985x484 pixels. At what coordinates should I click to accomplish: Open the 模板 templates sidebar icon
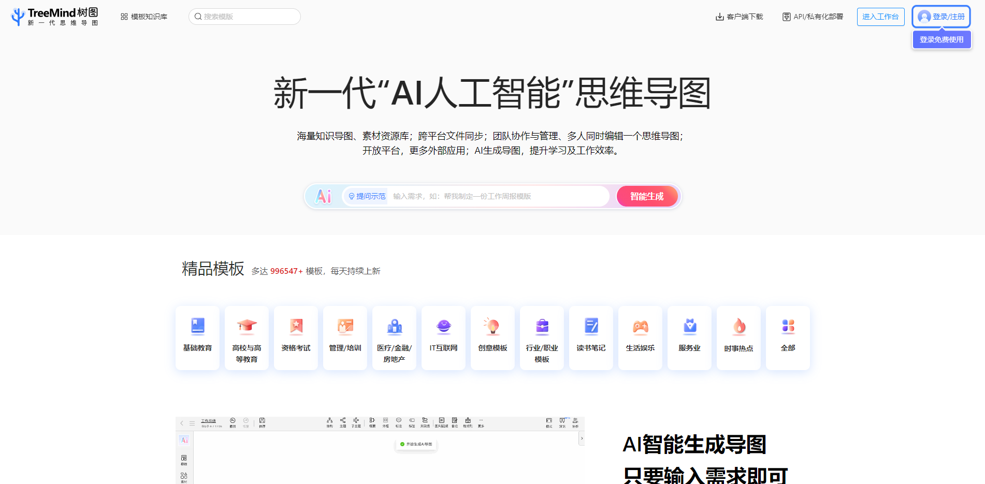click(x=184, y=459)
